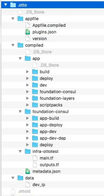Screen dimensions: 104x196
Task: Click the .otto folder icon
Action: [x=13, y=5]
